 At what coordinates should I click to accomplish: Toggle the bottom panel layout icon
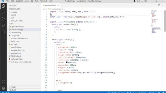139,1
